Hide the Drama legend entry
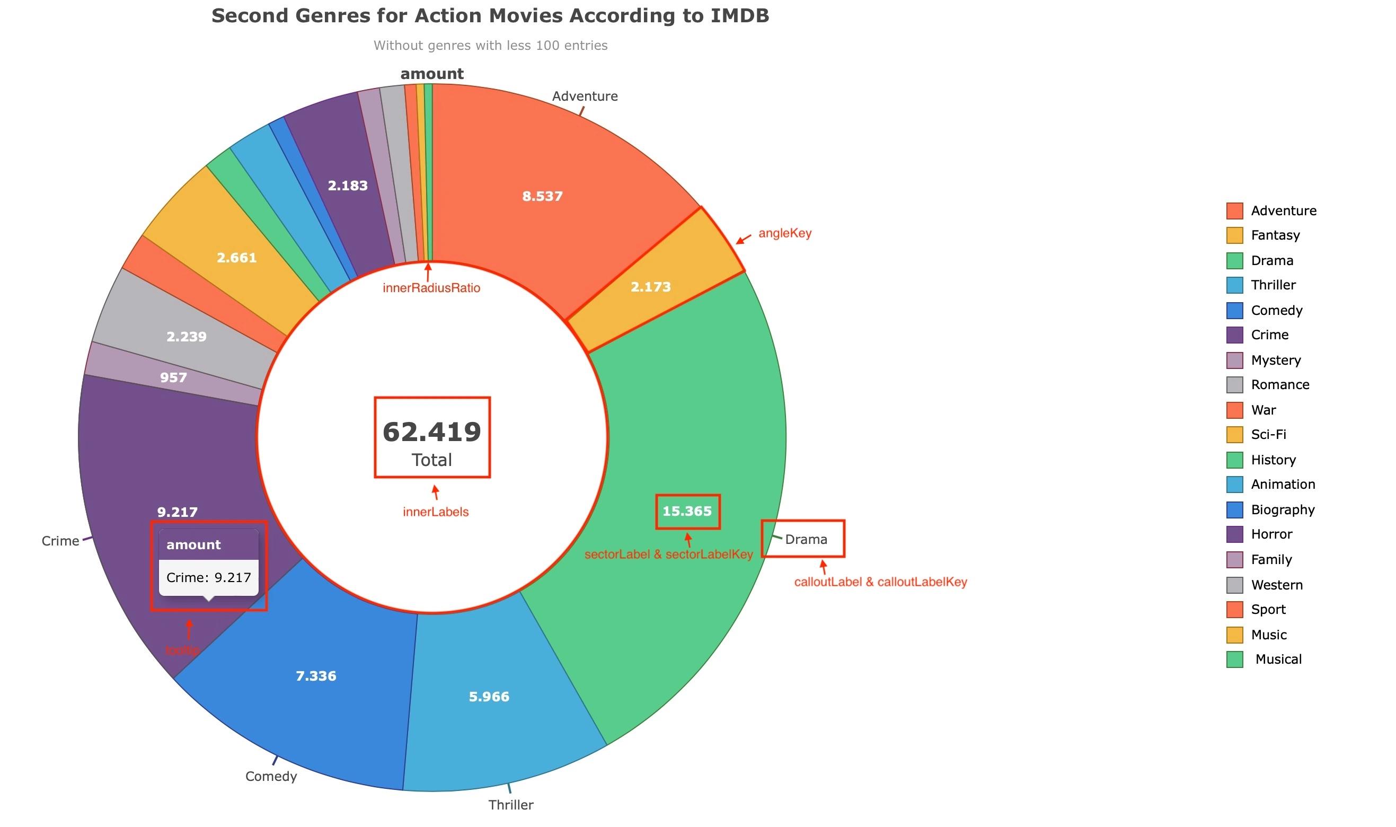 (1234, 260)
